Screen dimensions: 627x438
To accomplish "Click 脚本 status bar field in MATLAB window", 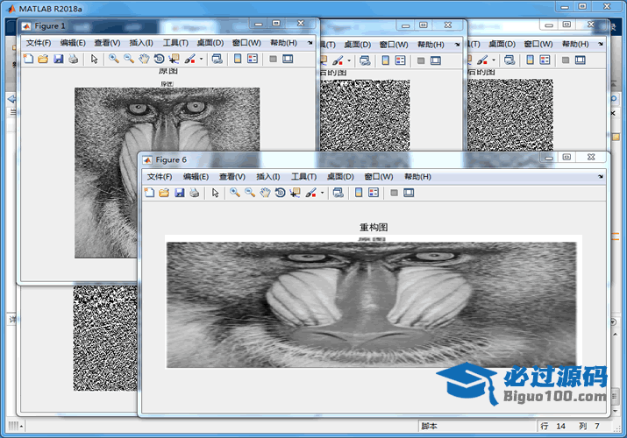I will (478, 426).
